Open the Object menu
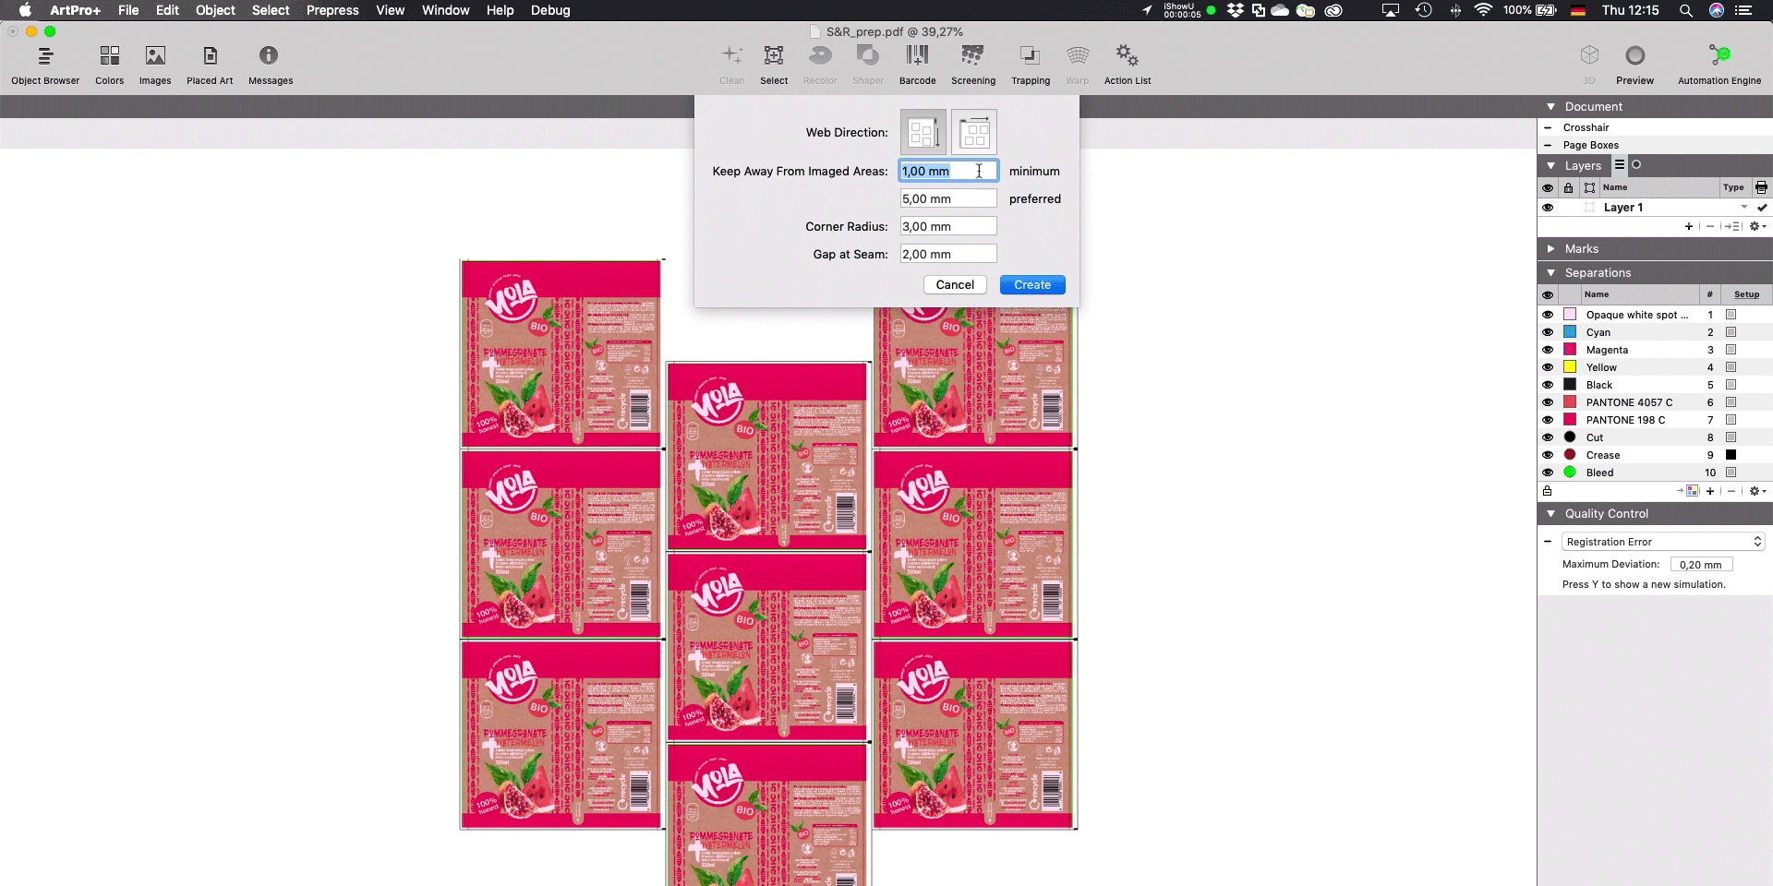1773x886 pixels. [x=215, y=10]
